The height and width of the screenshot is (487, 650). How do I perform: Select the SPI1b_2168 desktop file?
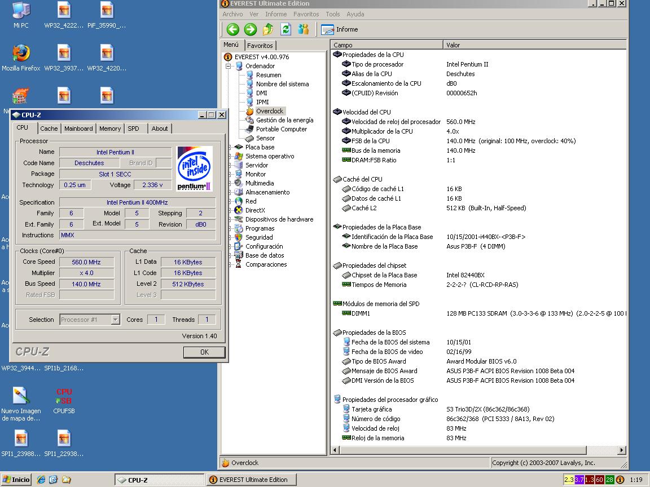(x=64, y=368)
